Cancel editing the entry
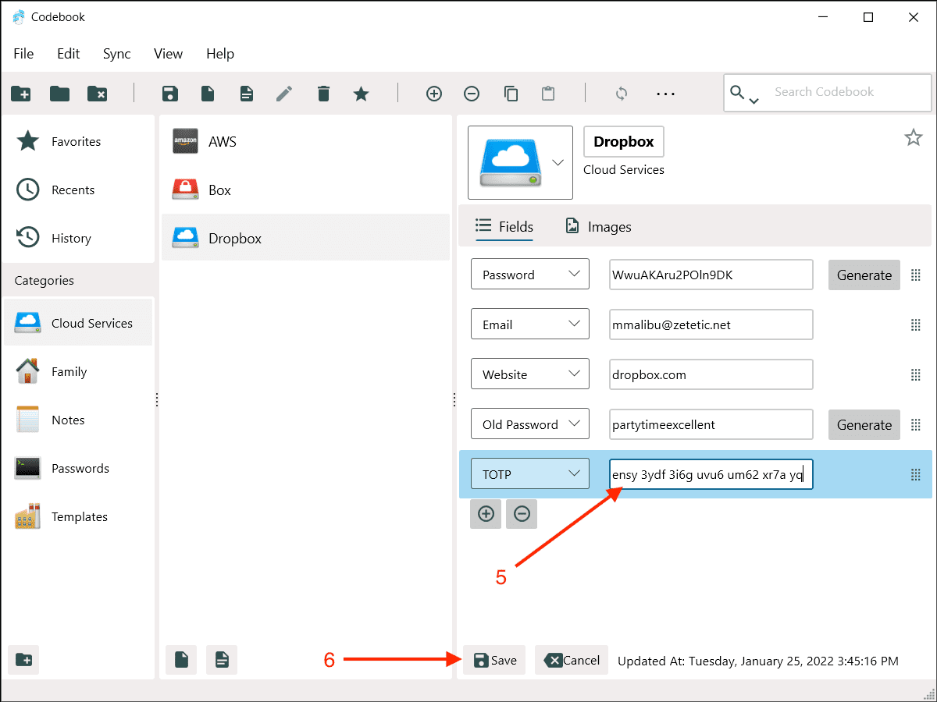This screenshot has height=702, width=937. point(572,660)
